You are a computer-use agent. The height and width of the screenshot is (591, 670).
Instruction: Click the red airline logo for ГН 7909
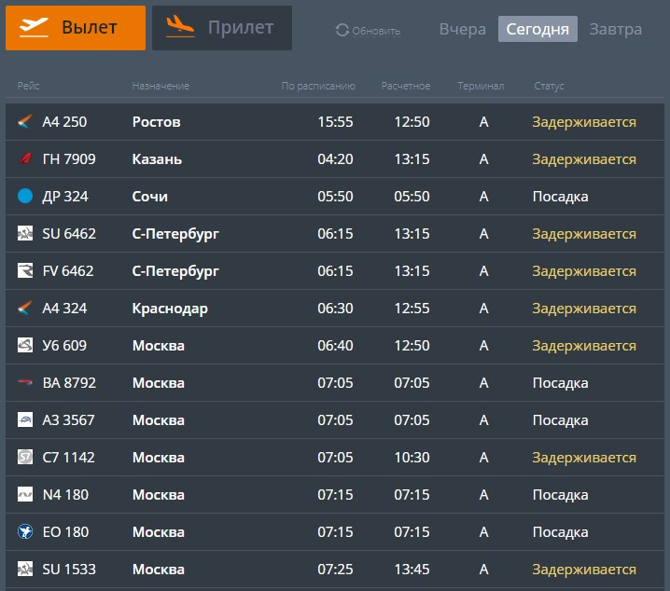(25, 158)
